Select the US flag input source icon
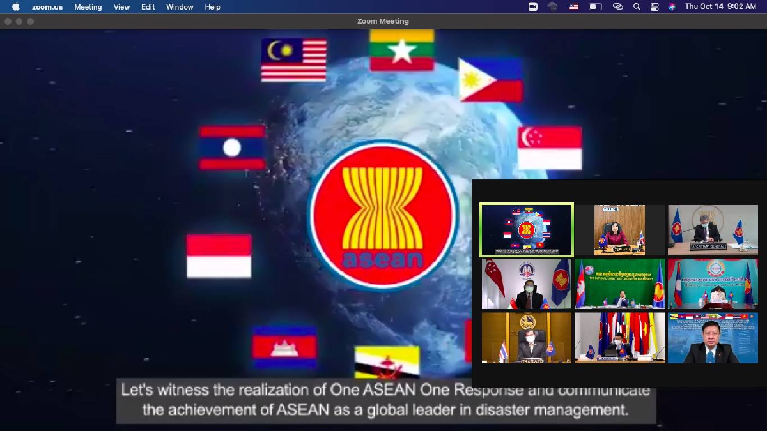This screenshot has height=431, width=767. click(574, 6)
